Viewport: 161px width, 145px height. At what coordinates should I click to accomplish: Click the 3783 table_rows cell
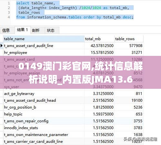(129, 128)
